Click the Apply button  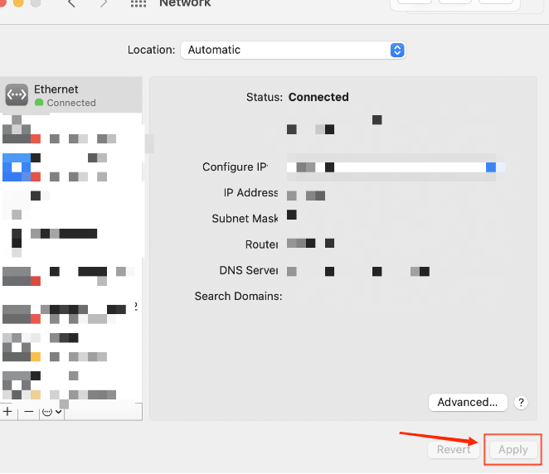(x=513, y=449)
